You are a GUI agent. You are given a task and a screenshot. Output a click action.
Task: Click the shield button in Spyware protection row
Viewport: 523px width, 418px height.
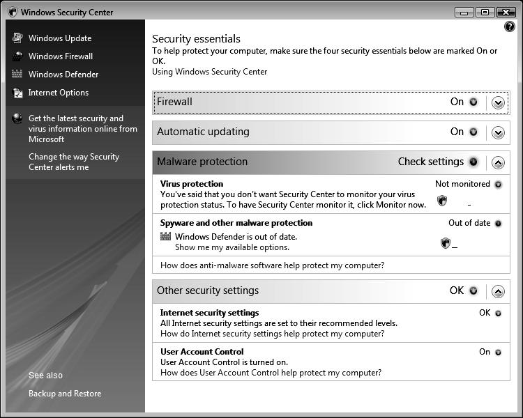coord(446,243)
